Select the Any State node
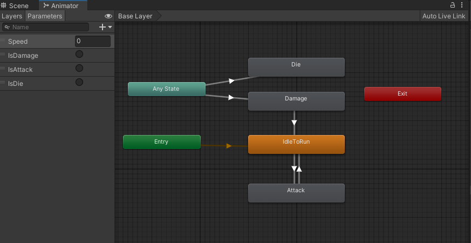 tap(167, 89)
